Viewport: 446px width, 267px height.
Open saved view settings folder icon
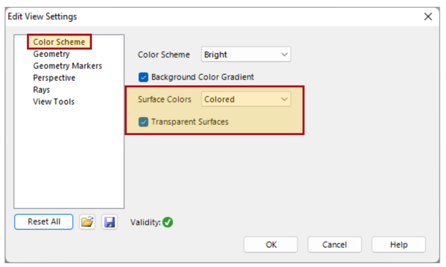(87, 222)
